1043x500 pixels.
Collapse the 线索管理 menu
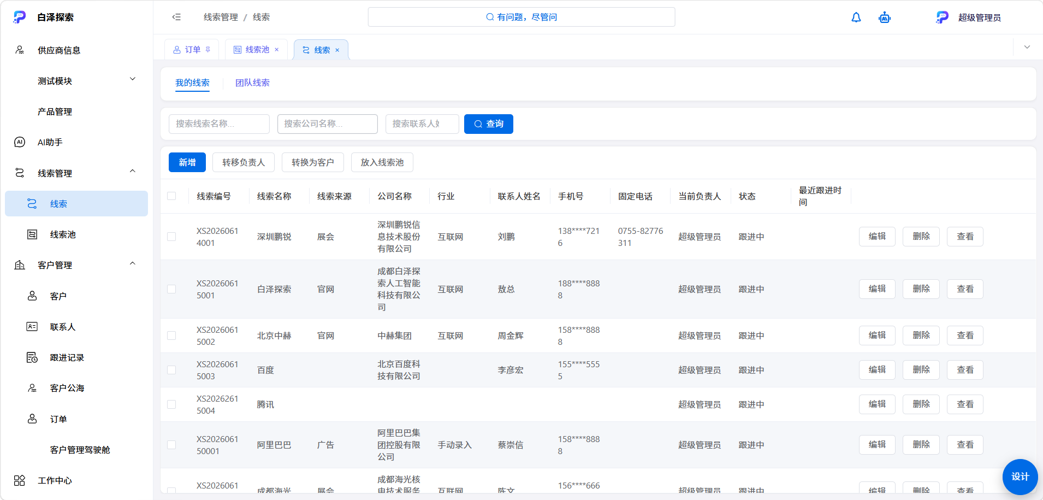pyautogui.click(x=133, y=171)
